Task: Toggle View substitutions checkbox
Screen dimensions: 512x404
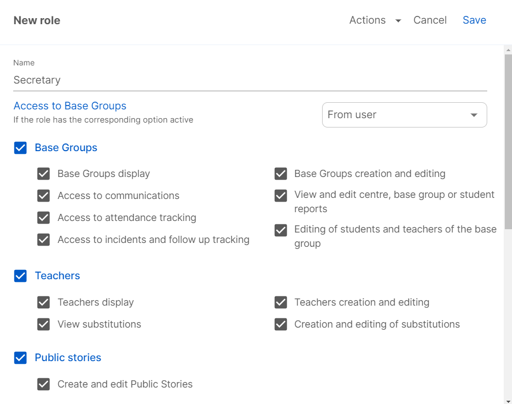Action: point(43,324)
